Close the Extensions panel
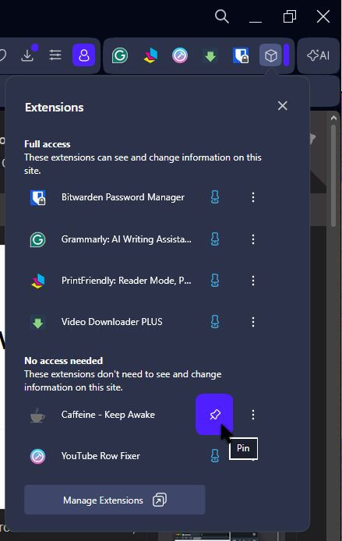Image resolution: width=342 pixels, height=541 pixels. coord(282,105)
